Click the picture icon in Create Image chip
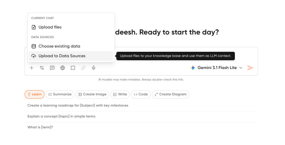This screenshot has height=145, width=285. [x=80, y=94]
